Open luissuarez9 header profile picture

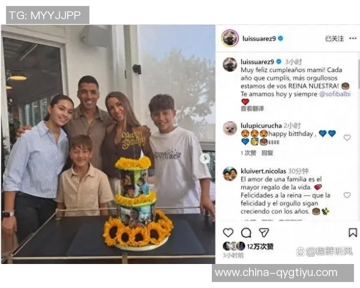coord(230,38)
